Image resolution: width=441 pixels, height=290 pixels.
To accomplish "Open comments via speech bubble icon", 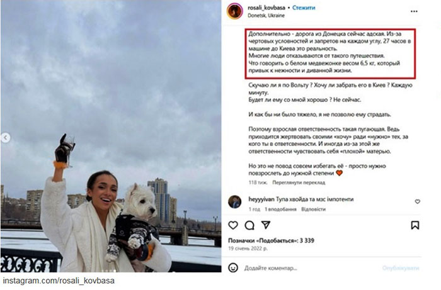I will [x=249, y=225].
